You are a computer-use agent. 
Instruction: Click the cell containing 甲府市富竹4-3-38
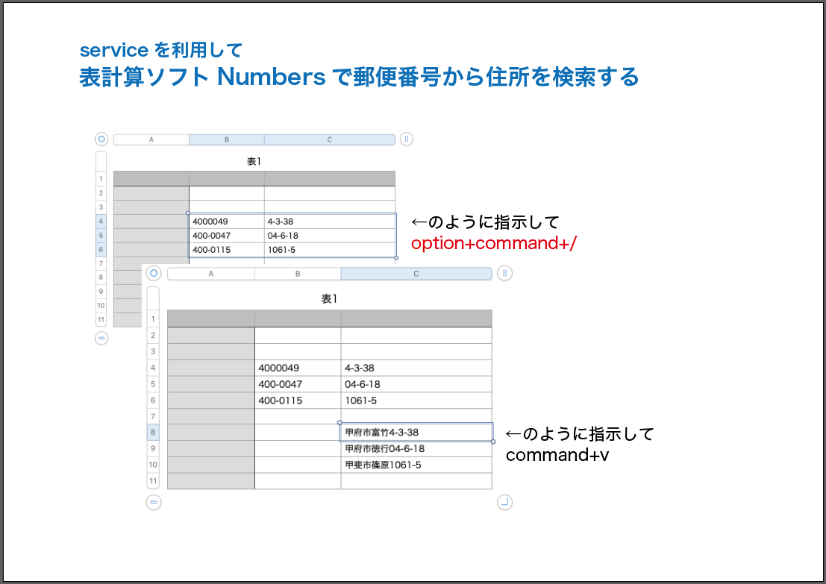(x=416, y=432)
